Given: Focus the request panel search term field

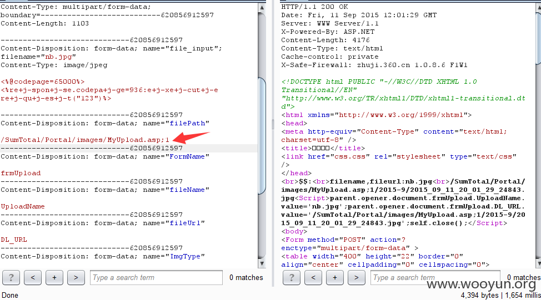Looking at the screenshot, I should coord(156,278).
